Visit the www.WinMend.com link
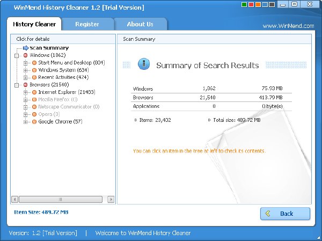This screenshot has width=322, height=241. 288,26
